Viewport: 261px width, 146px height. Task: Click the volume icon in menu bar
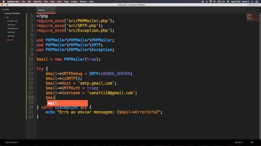click(x=215, y=2)
